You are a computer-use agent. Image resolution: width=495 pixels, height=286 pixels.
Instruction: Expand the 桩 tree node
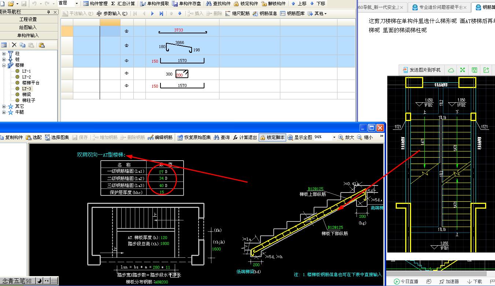(x=4, y=59)
